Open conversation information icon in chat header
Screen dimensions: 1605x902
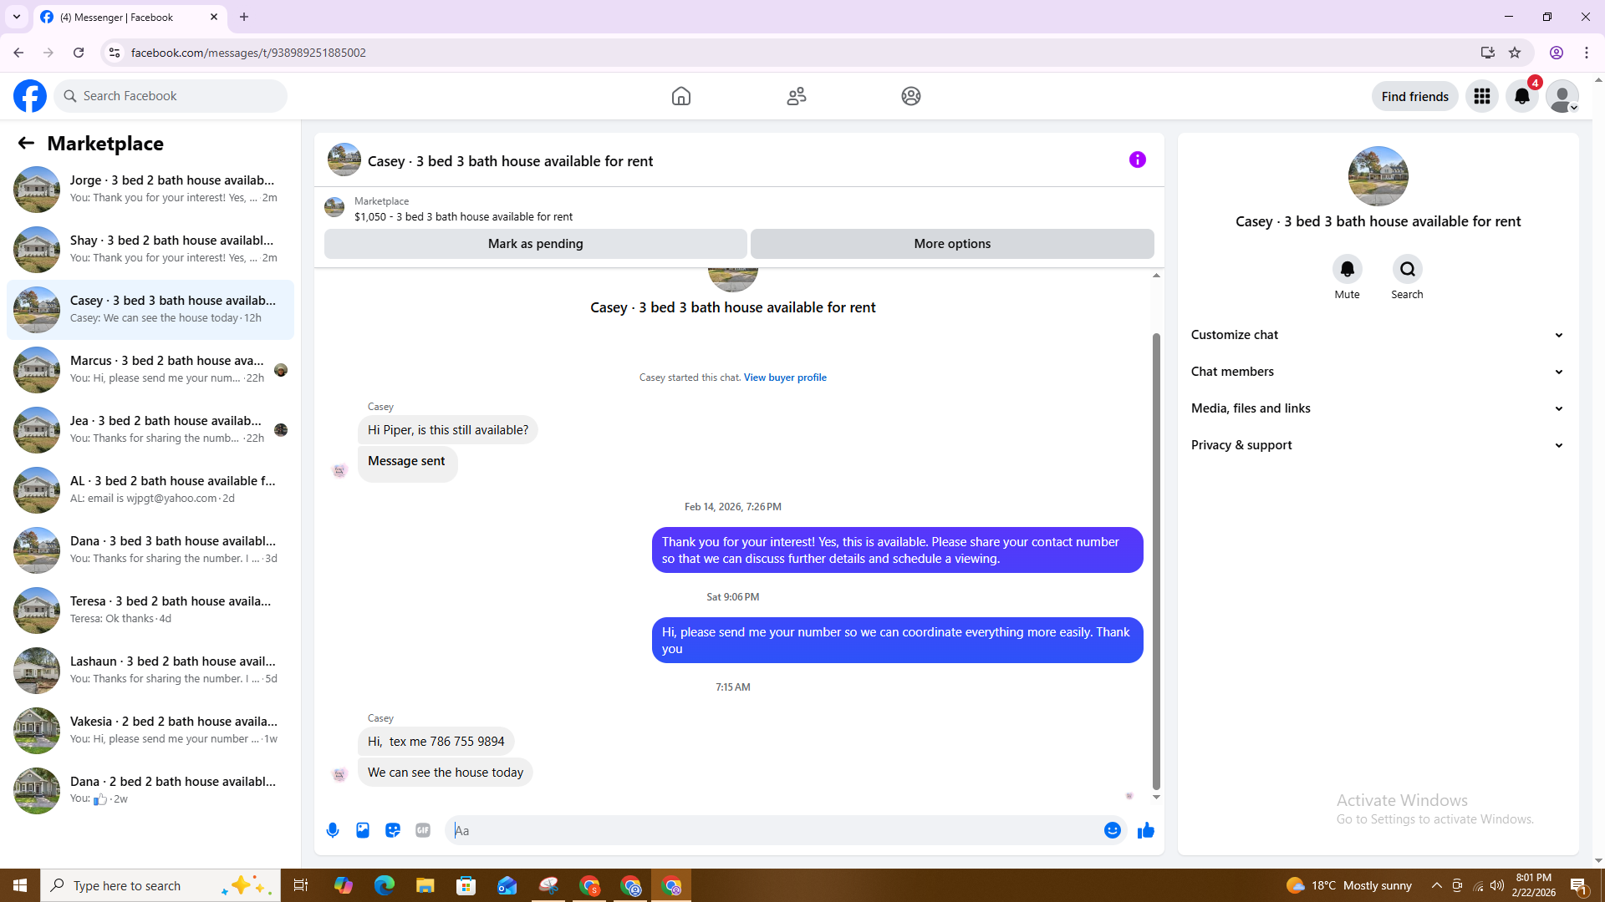tap(1138, 160)
